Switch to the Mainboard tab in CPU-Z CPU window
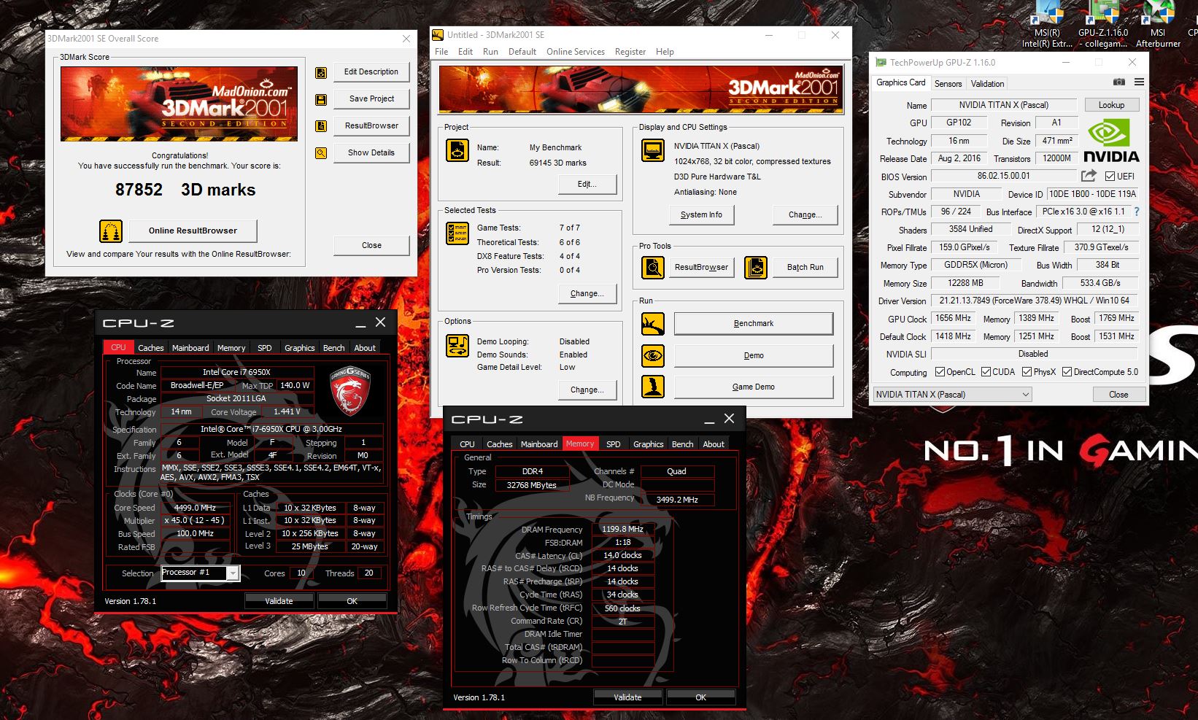1198x720 pixels. pyautogui.click(x=190, y=348)
